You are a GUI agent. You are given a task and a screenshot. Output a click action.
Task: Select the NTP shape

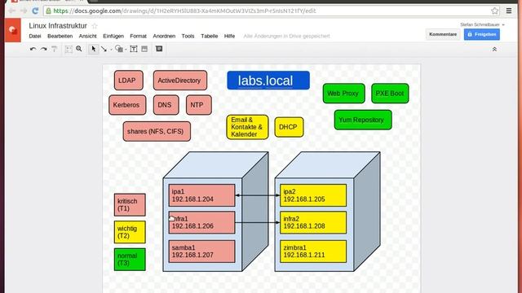pos(199,105)
